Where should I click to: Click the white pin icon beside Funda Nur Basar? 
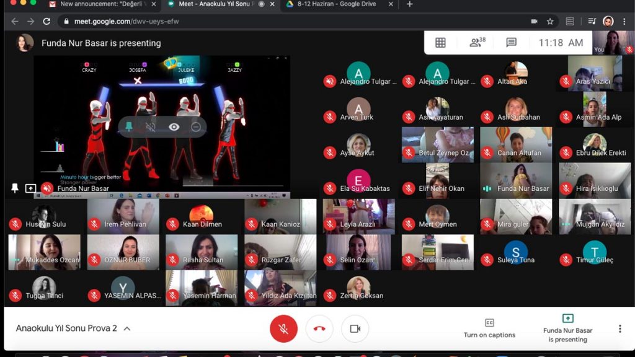tap(15, 188)
